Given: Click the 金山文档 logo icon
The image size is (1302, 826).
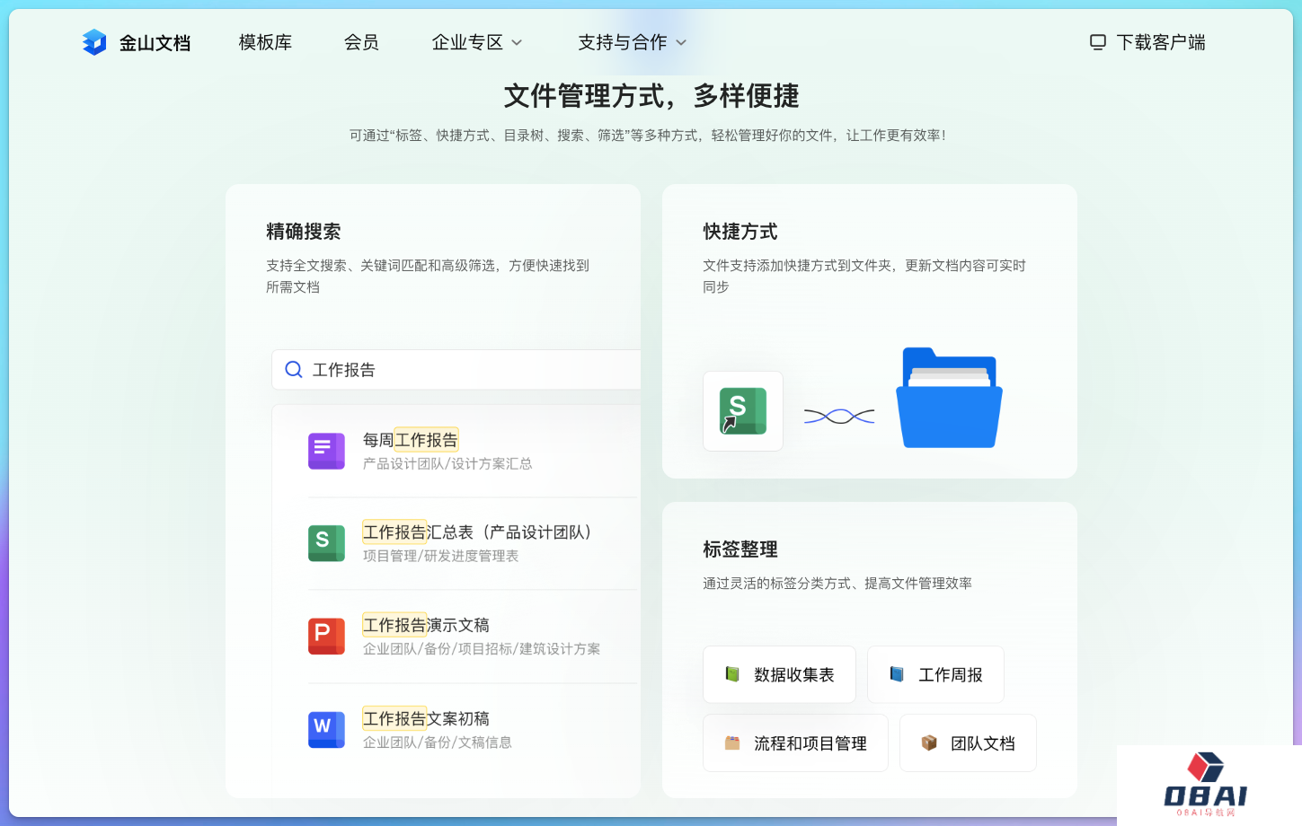Looking at the screenshot, I should 94,42.
